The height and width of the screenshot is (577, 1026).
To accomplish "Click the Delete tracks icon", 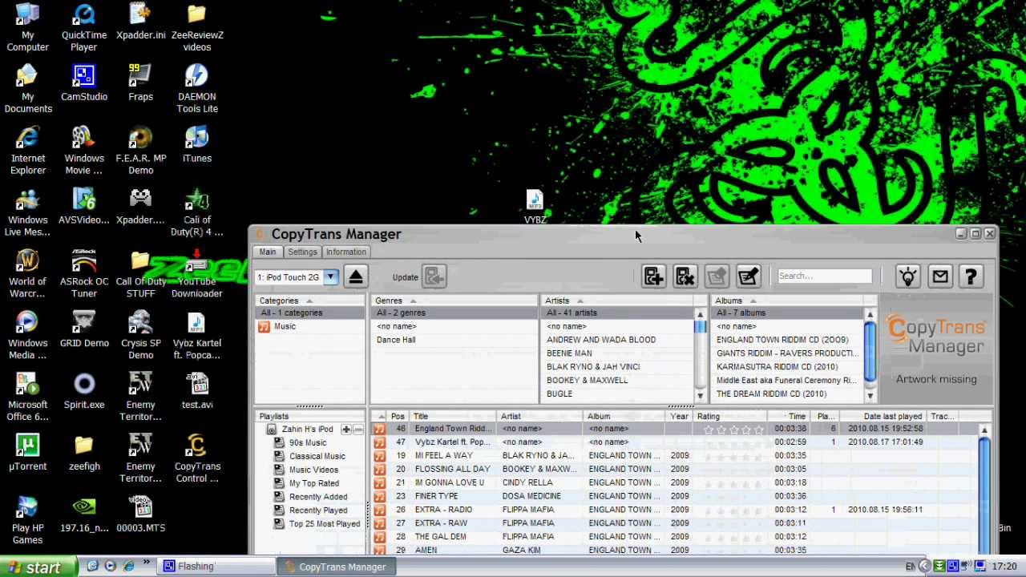I will (685, 276).
